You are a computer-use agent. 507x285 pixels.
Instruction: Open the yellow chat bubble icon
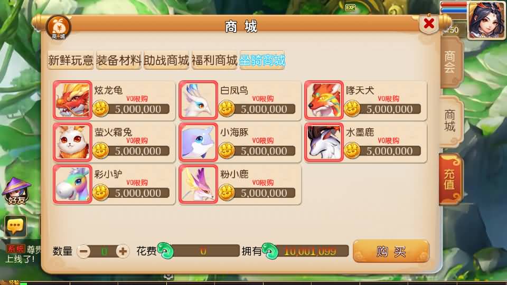pyautogui.click(x=15, y=226)
